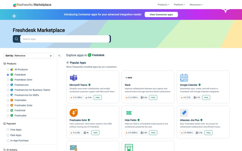Click the 3.9 (900+) rating on Jira Plus

[x=187, y=133]
